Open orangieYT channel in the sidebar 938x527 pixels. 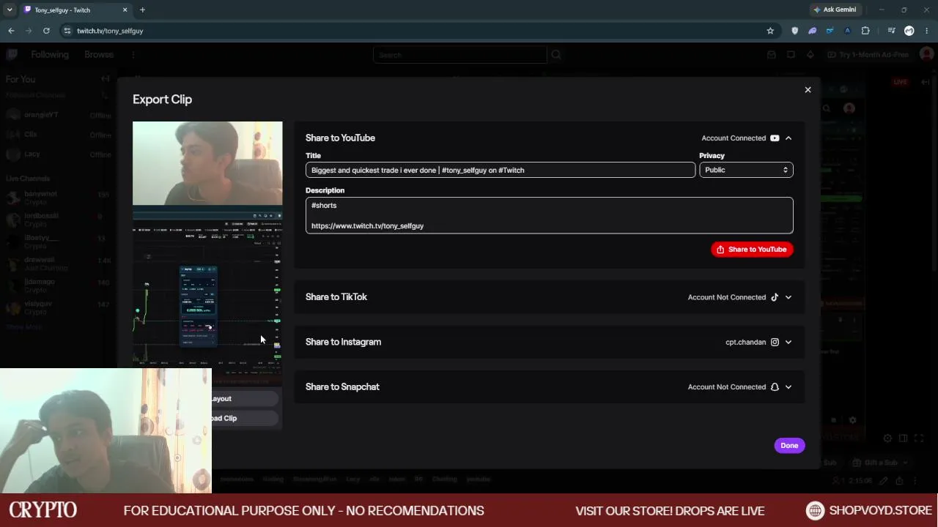[x=58, y=115]
